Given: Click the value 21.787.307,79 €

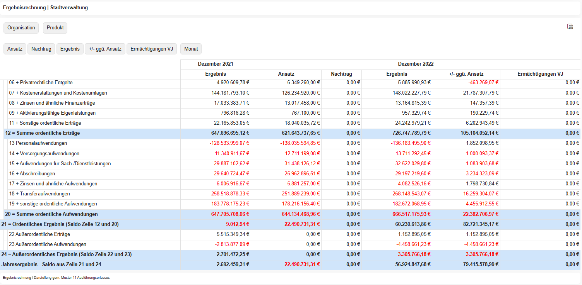Looking at the screenshot, I should coord(480,93).
